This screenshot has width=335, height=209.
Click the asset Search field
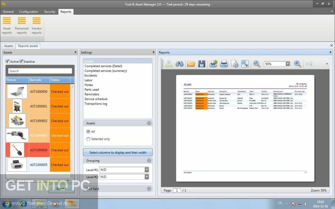coord(40,71)
